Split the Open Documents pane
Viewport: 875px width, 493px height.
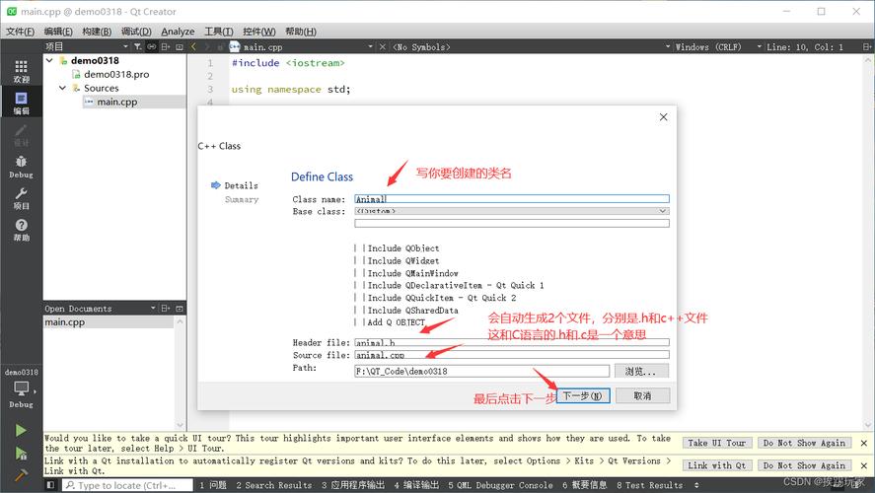click(x=166, y=308)
